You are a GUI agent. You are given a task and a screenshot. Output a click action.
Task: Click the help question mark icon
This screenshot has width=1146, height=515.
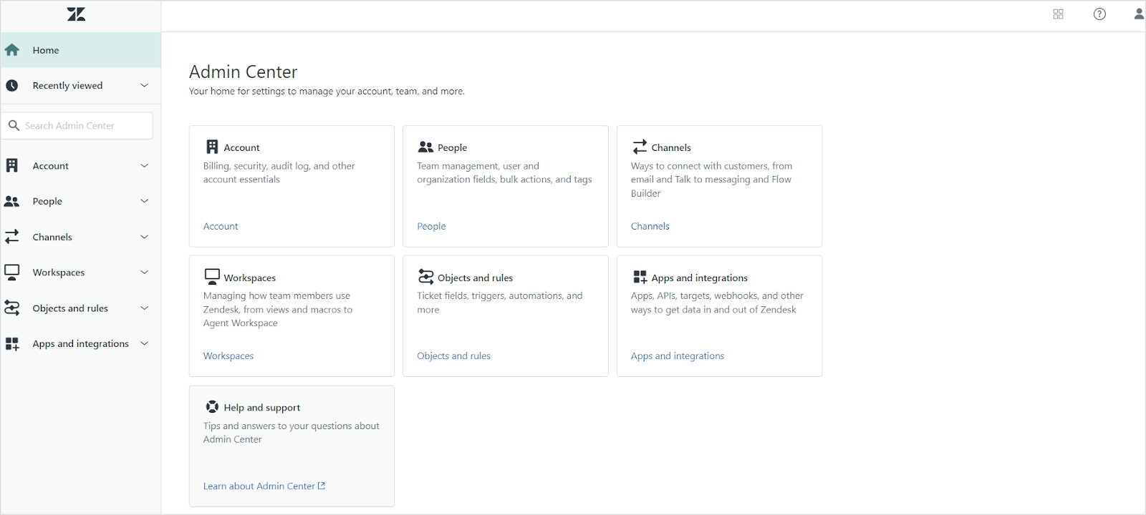point(1099,14)
